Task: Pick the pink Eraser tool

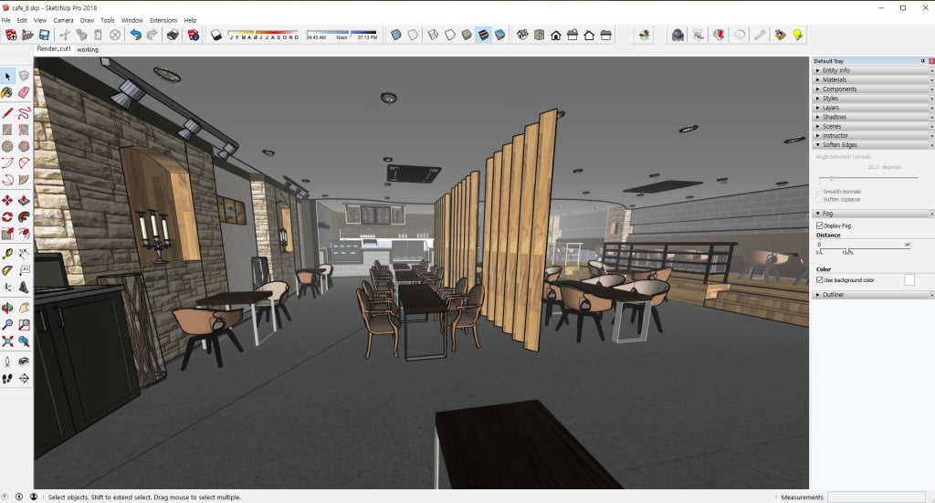Action: [24, 92]
